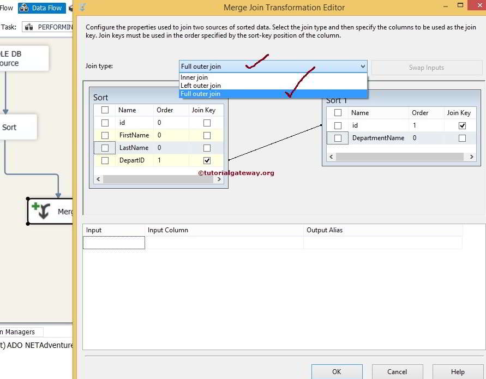
Task: Enable the Join Key checkbox for DepartID
Action: pos(206,160)
